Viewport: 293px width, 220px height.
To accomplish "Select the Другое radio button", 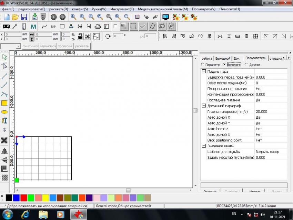I will [x=246, y=64].
